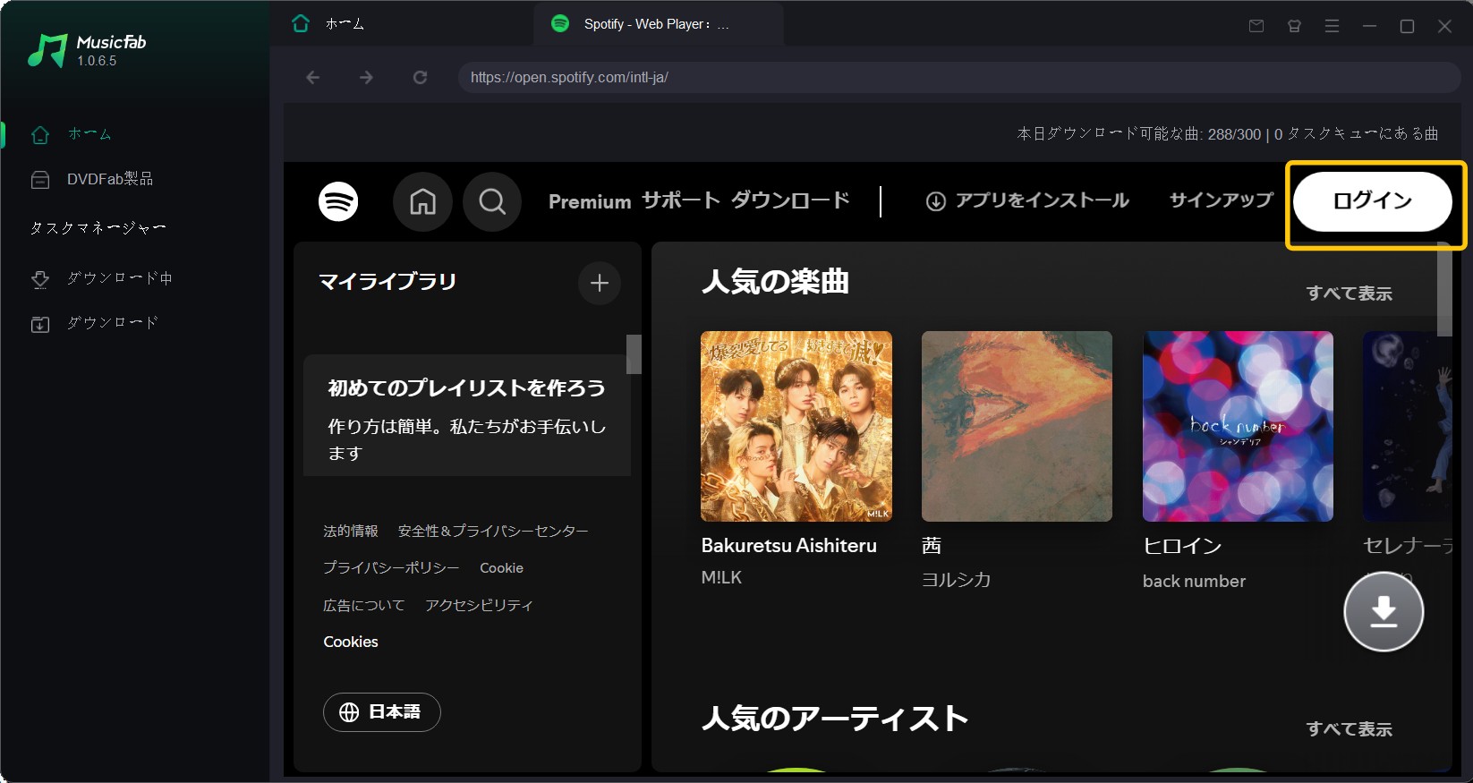Open the ダウンロード link in the Spotify header
Image resolution: width=1473 pixels, height=783 pixels.
pyautogui.click(x=790, y=200)
